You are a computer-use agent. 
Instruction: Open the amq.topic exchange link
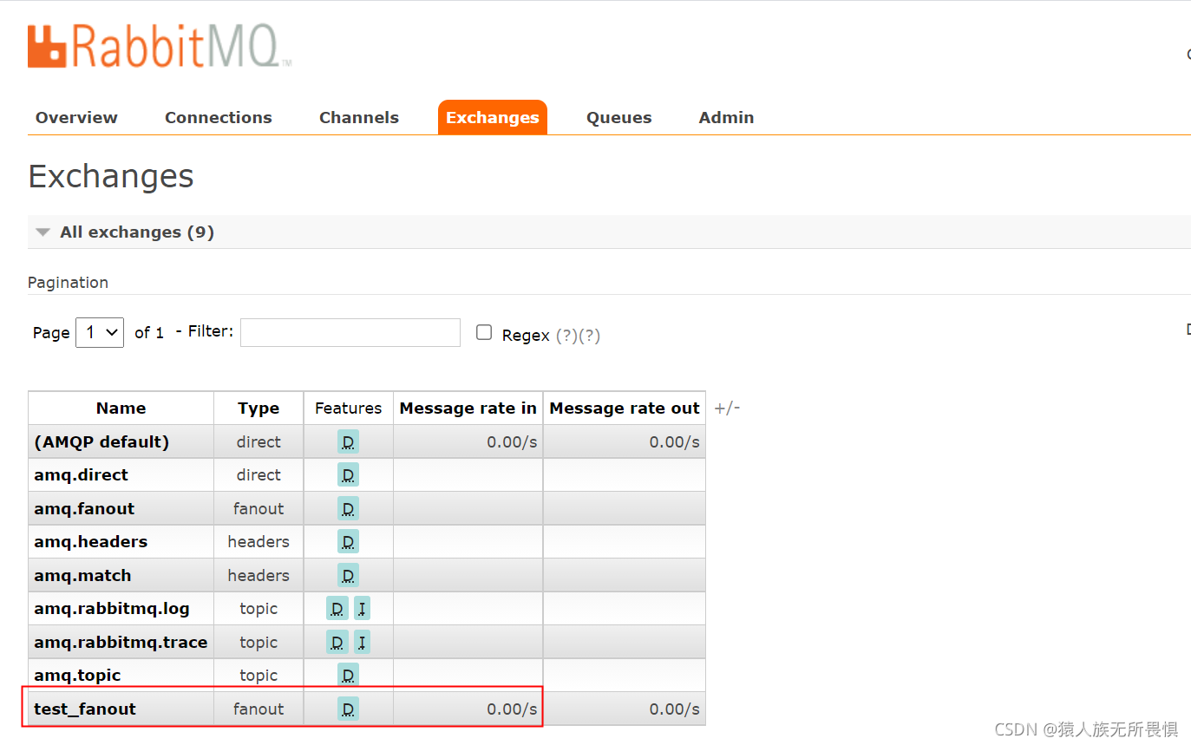[77, 676]
